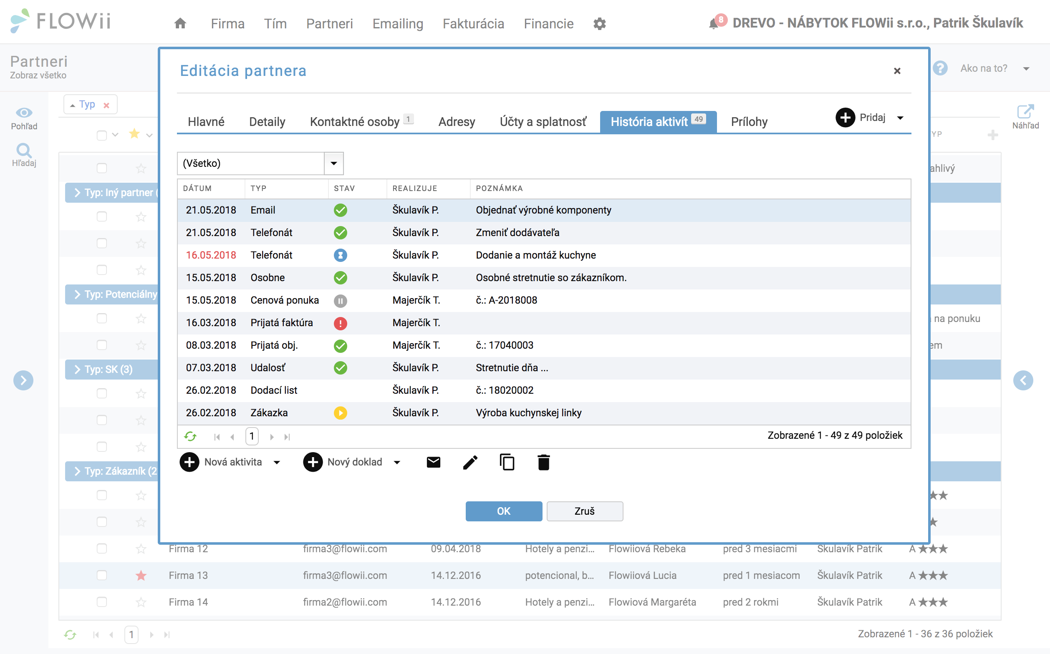The image size is (1050, 654).
Task: Click hourglass status of 16.05.2018 Telefonát
Action: point(340,255)
